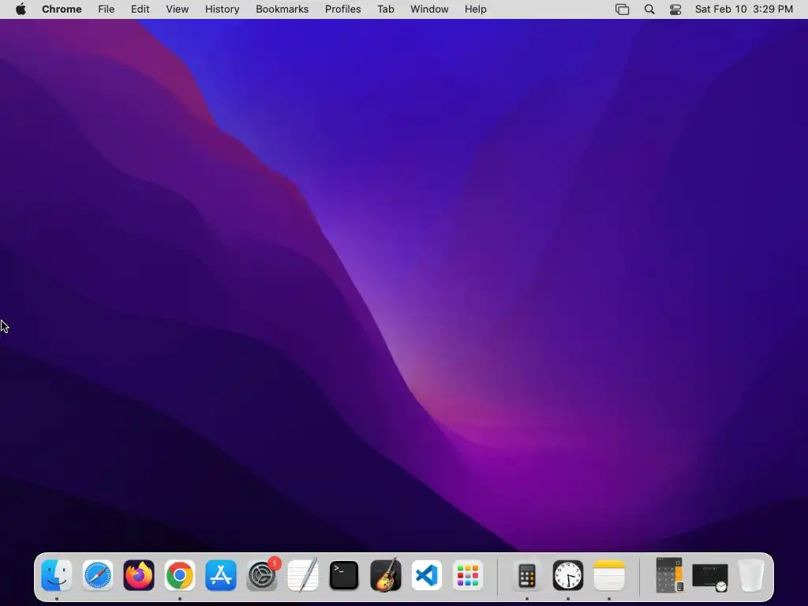The width and height of the screenshot is (808, 606).
Task: Open Launchpad from the Dock
Action: click(467, 575)
